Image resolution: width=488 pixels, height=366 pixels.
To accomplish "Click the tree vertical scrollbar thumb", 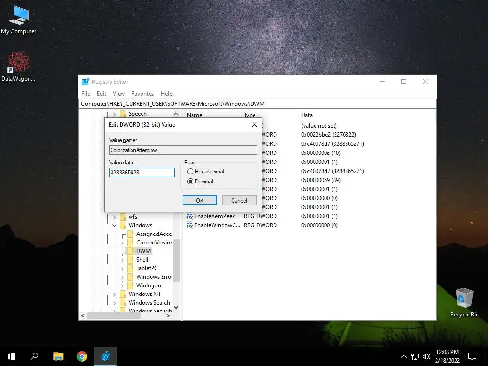I will point(176,261).
